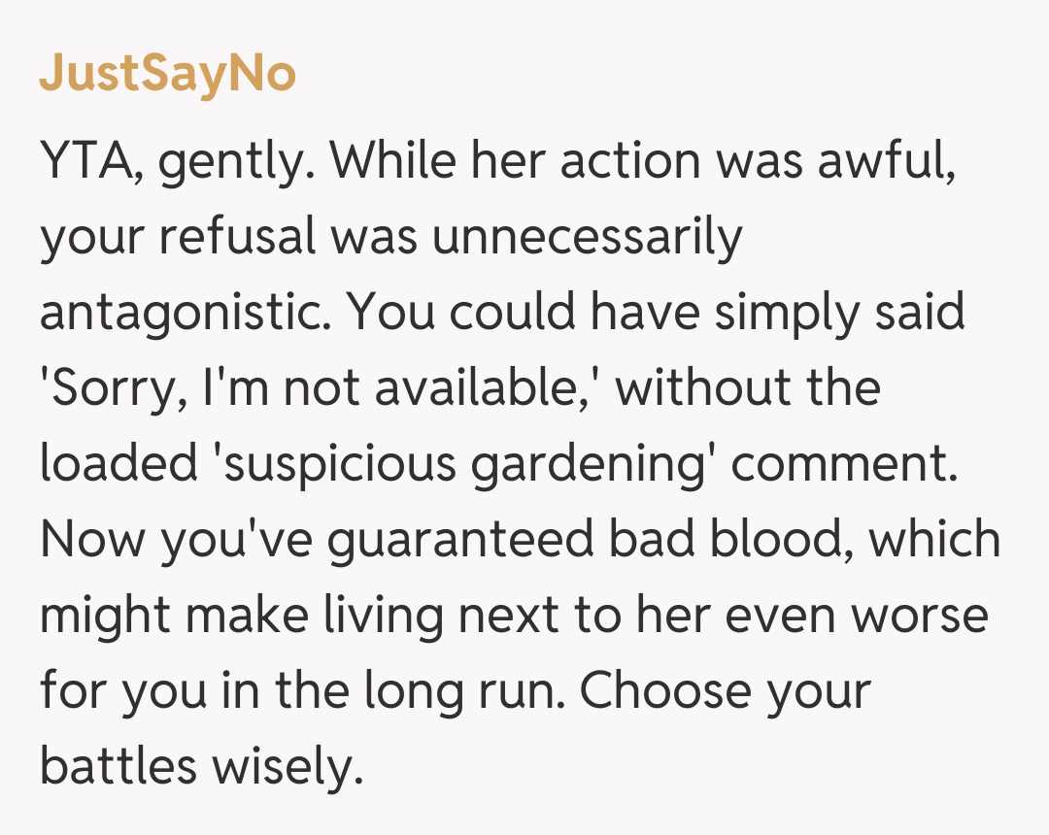Click the 'Choose your' sentence start
The width and height of the screenshot is (1049, 835).
pyautogui.click(x=725, y=690)
